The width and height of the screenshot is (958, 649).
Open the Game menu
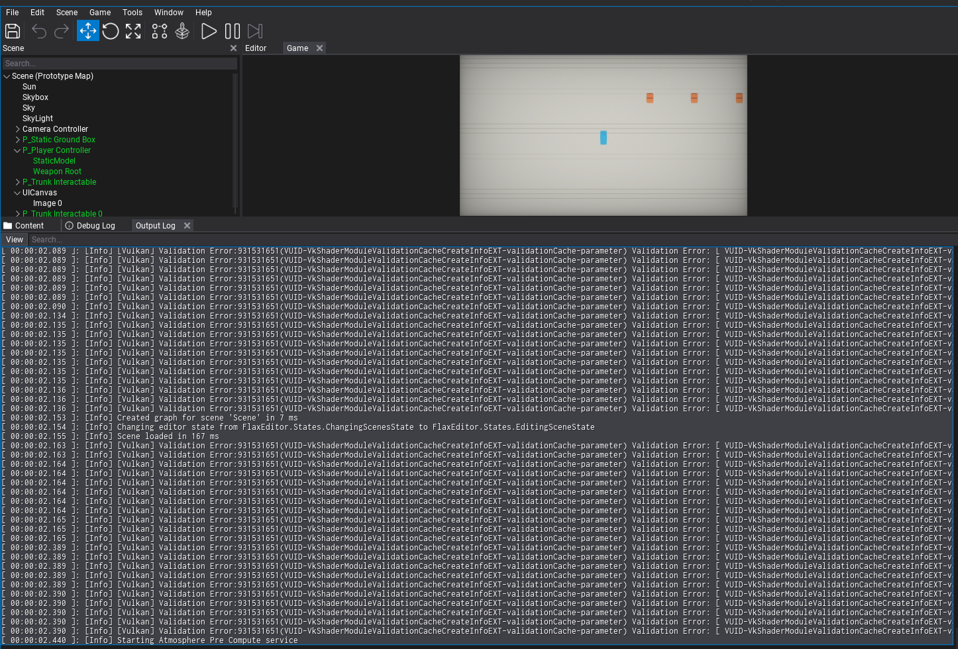pyautogui.click(x=100, y=12)
